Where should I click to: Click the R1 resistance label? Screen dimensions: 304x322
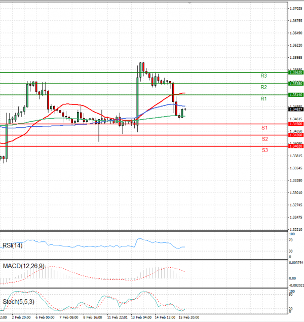tap(263, 99)
